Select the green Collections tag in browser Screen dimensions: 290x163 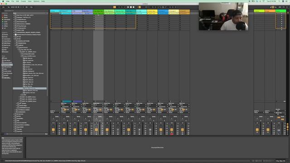pyautogui.click(x=6, y=22)
